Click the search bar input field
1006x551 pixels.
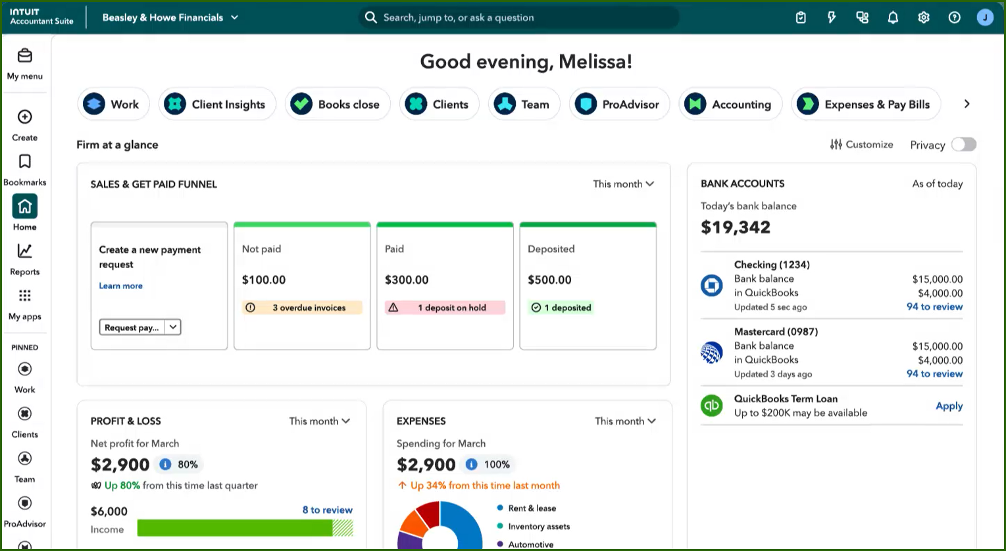pos(520,18)
